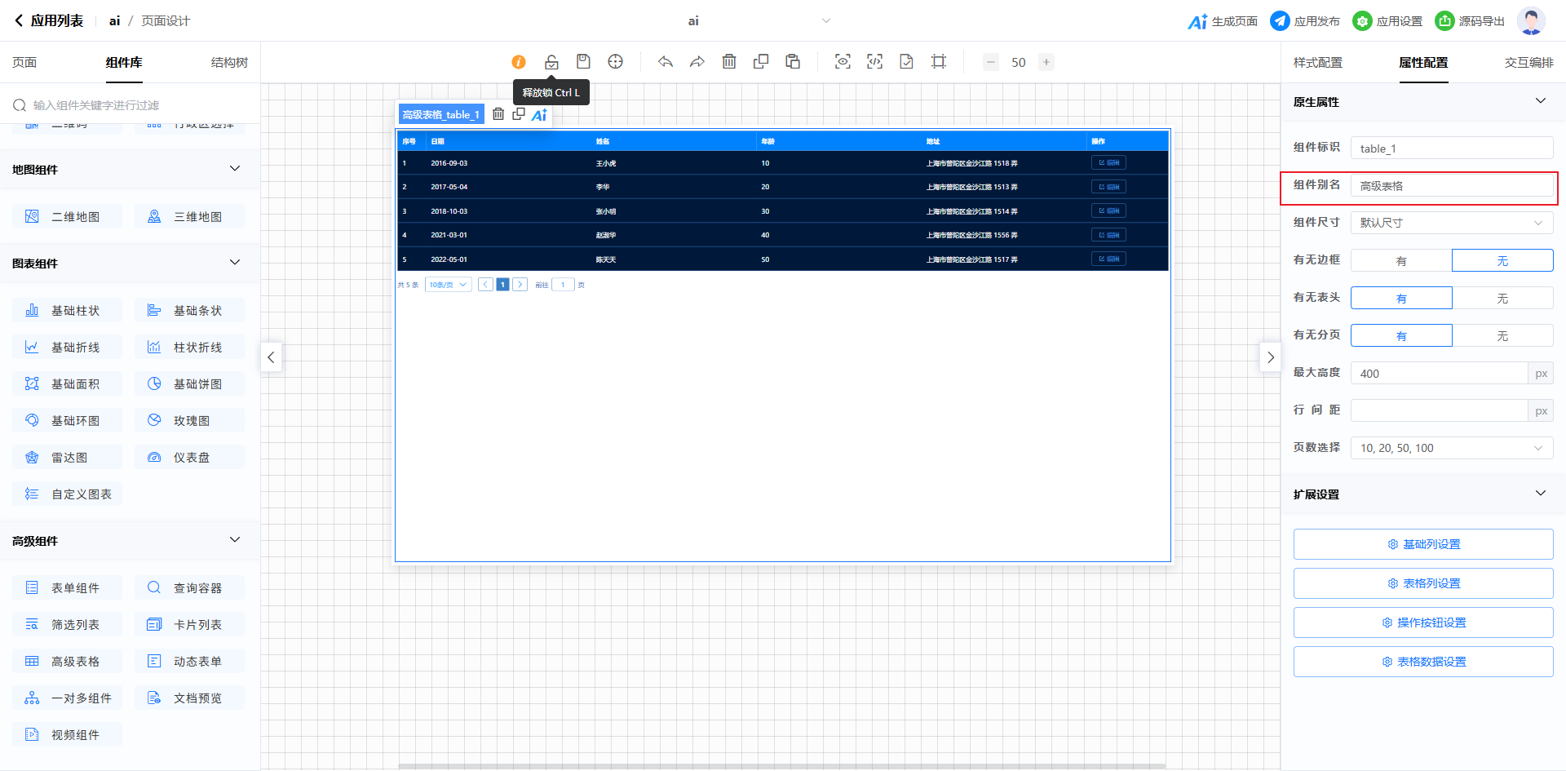1566x771 pixels.
Task: Click the AI icon beside table label
Action: pos(539,115)
